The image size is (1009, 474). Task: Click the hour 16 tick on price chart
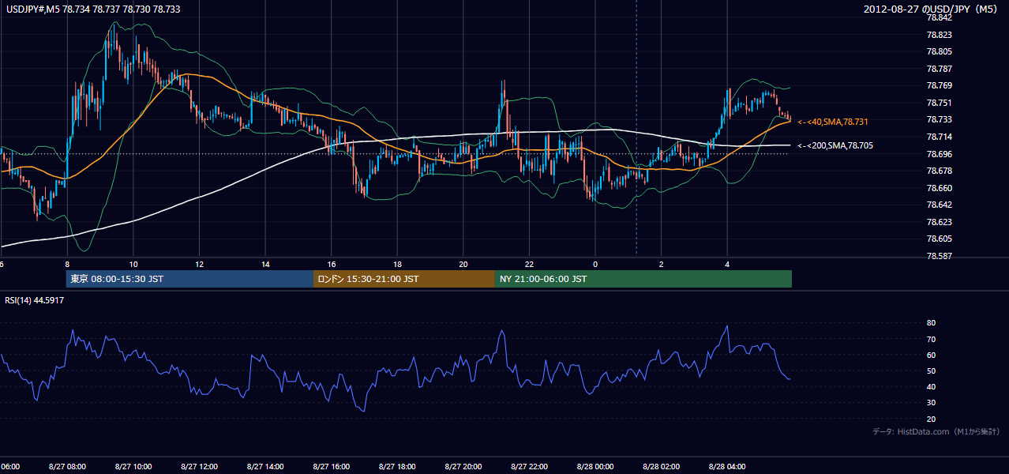click(x=332, y=264)
